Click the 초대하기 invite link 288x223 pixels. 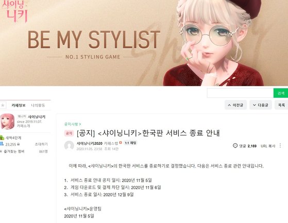pyautogui.click(x=41, y=144)
